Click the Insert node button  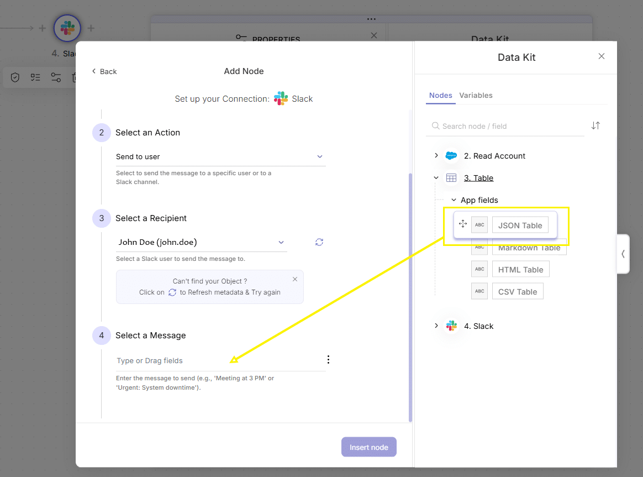coord(368,447)
